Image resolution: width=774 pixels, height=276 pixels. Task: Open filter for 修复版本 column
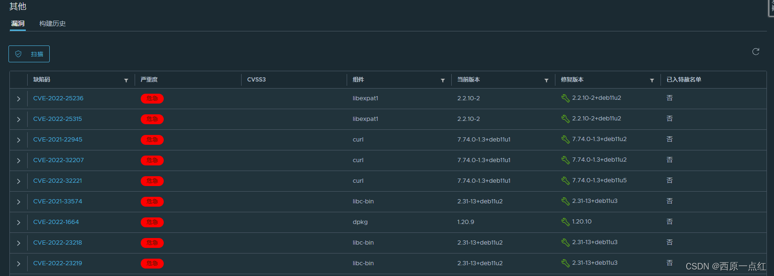tap(652, 81)
